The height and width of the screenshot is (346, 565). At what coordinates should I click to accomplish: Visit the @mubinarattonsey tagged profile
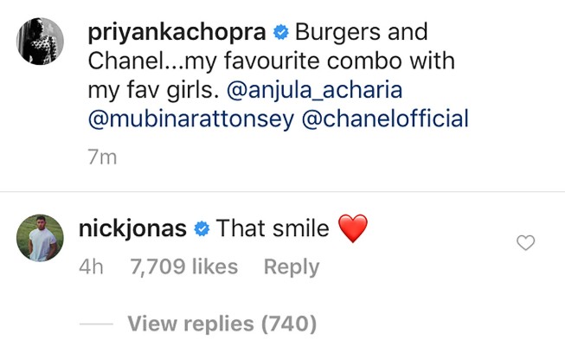[191, 118]
